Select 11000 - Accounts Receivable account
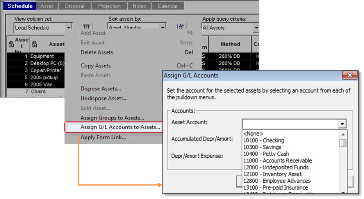This screenshot has width=364, height=199. click(291, 160)
